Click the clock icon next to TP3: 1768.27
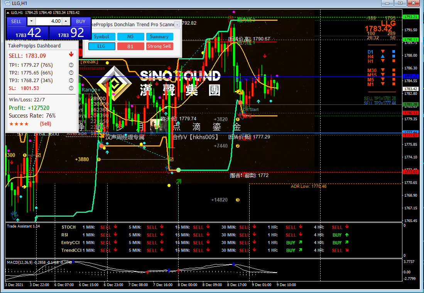 click(x=71, y=80)
